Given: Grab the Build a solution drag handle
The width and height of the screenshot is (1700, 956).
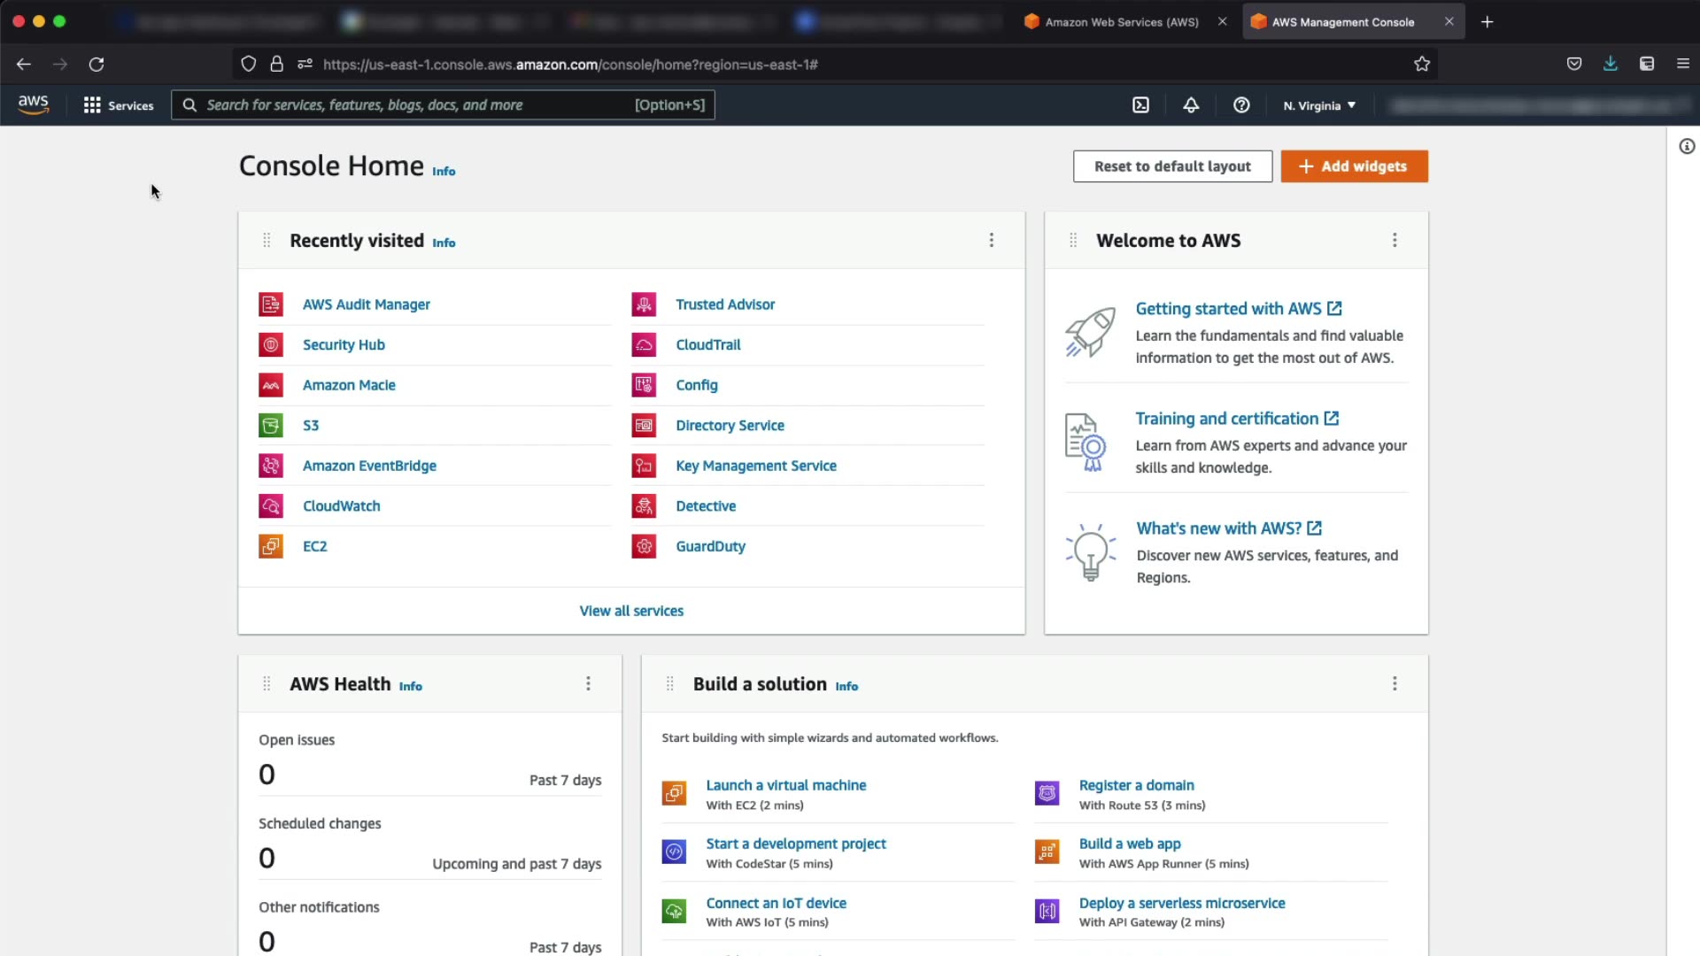Looking at the screenshot, I should [670, 683].
